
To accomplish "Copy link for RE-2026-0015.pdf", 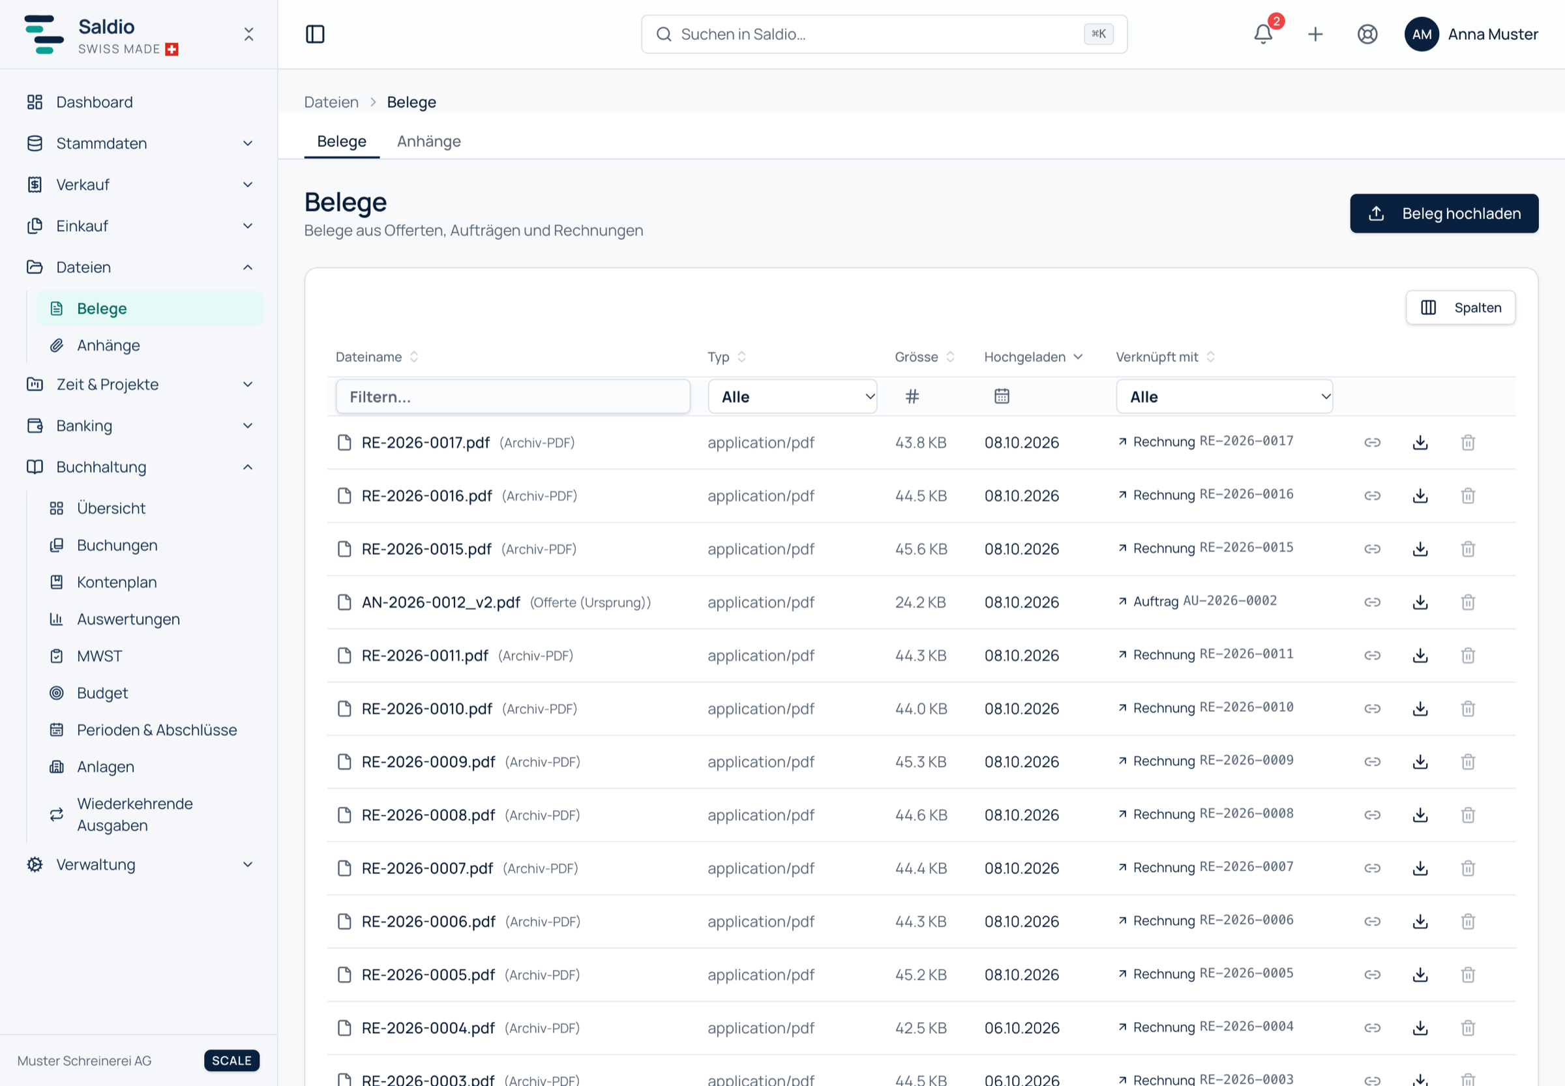I will (1373, 548).
